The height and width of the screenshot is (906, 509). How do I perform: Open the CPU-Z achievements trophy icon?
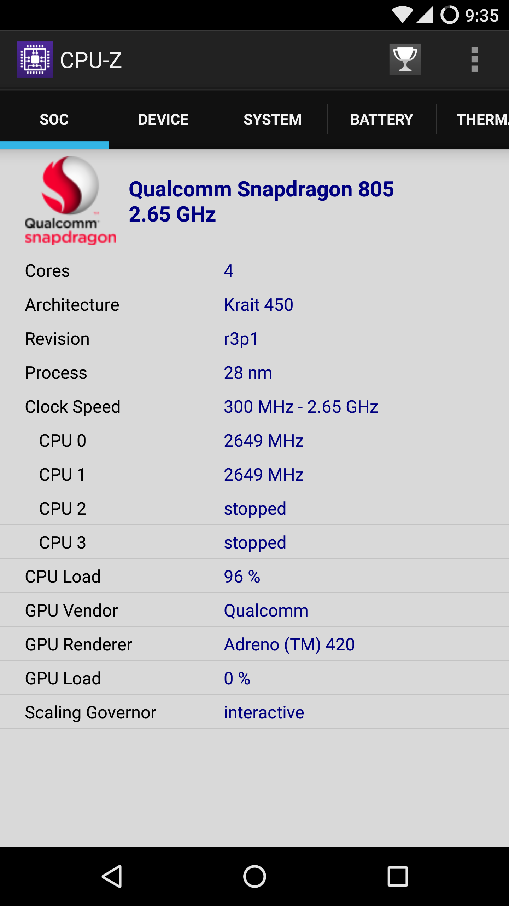[x=405, y=59]
